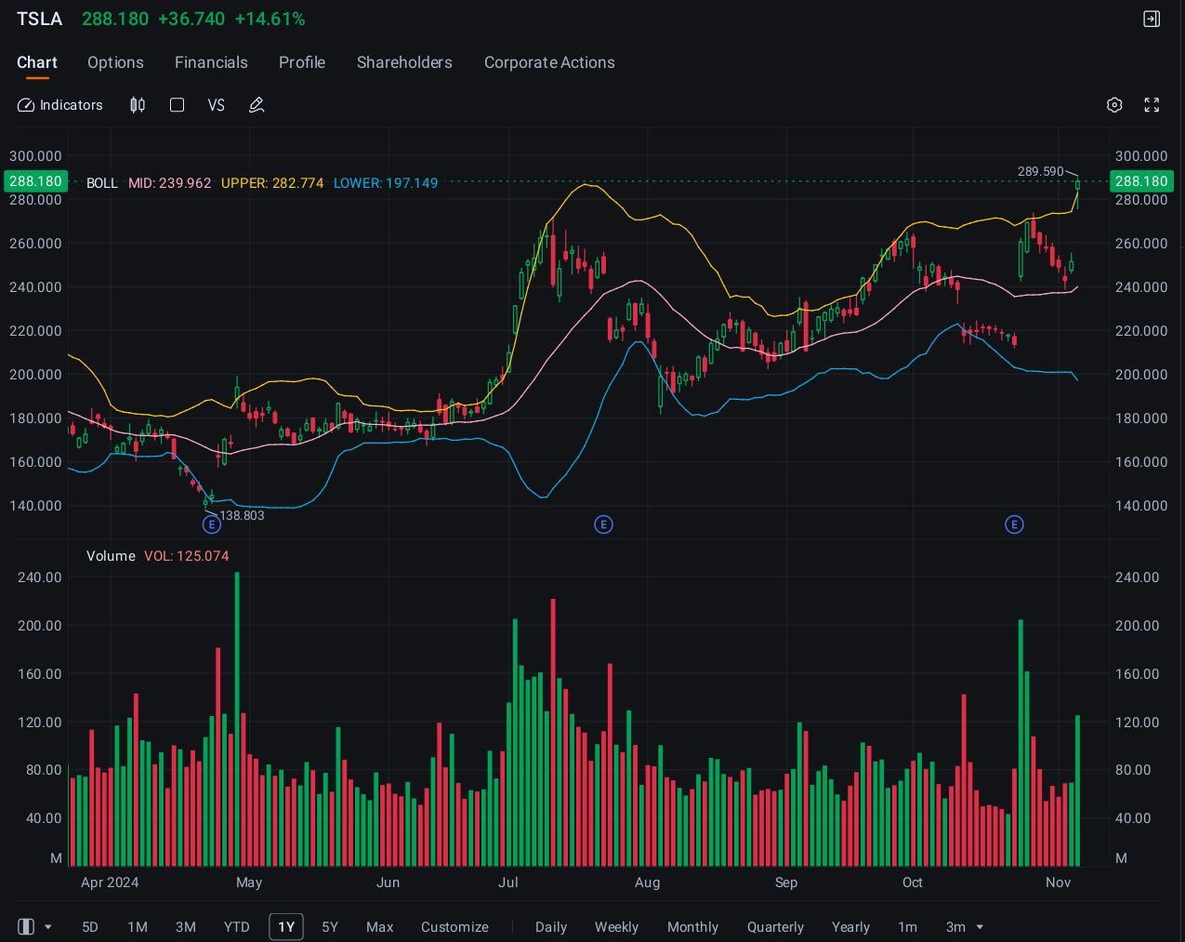Select the 3m interval

coord(955,927)
